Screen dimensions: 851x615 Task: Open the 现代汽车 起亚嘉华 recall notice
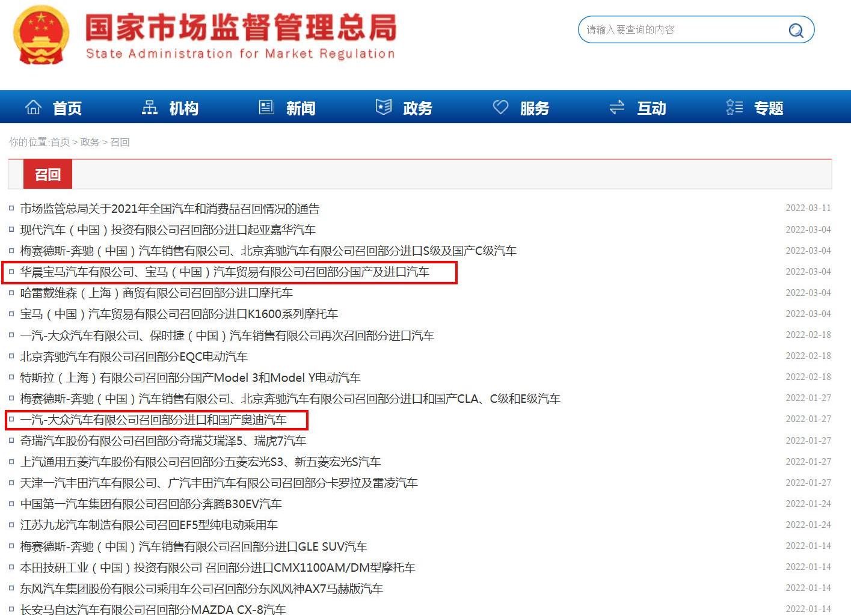pos(168,230)
